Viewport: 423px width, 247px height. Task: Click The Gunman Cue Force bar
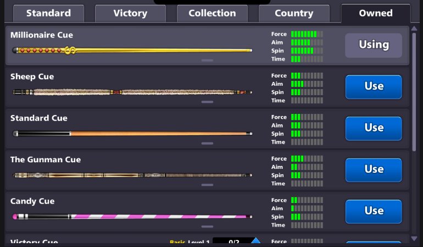click(x=307, y=158)
